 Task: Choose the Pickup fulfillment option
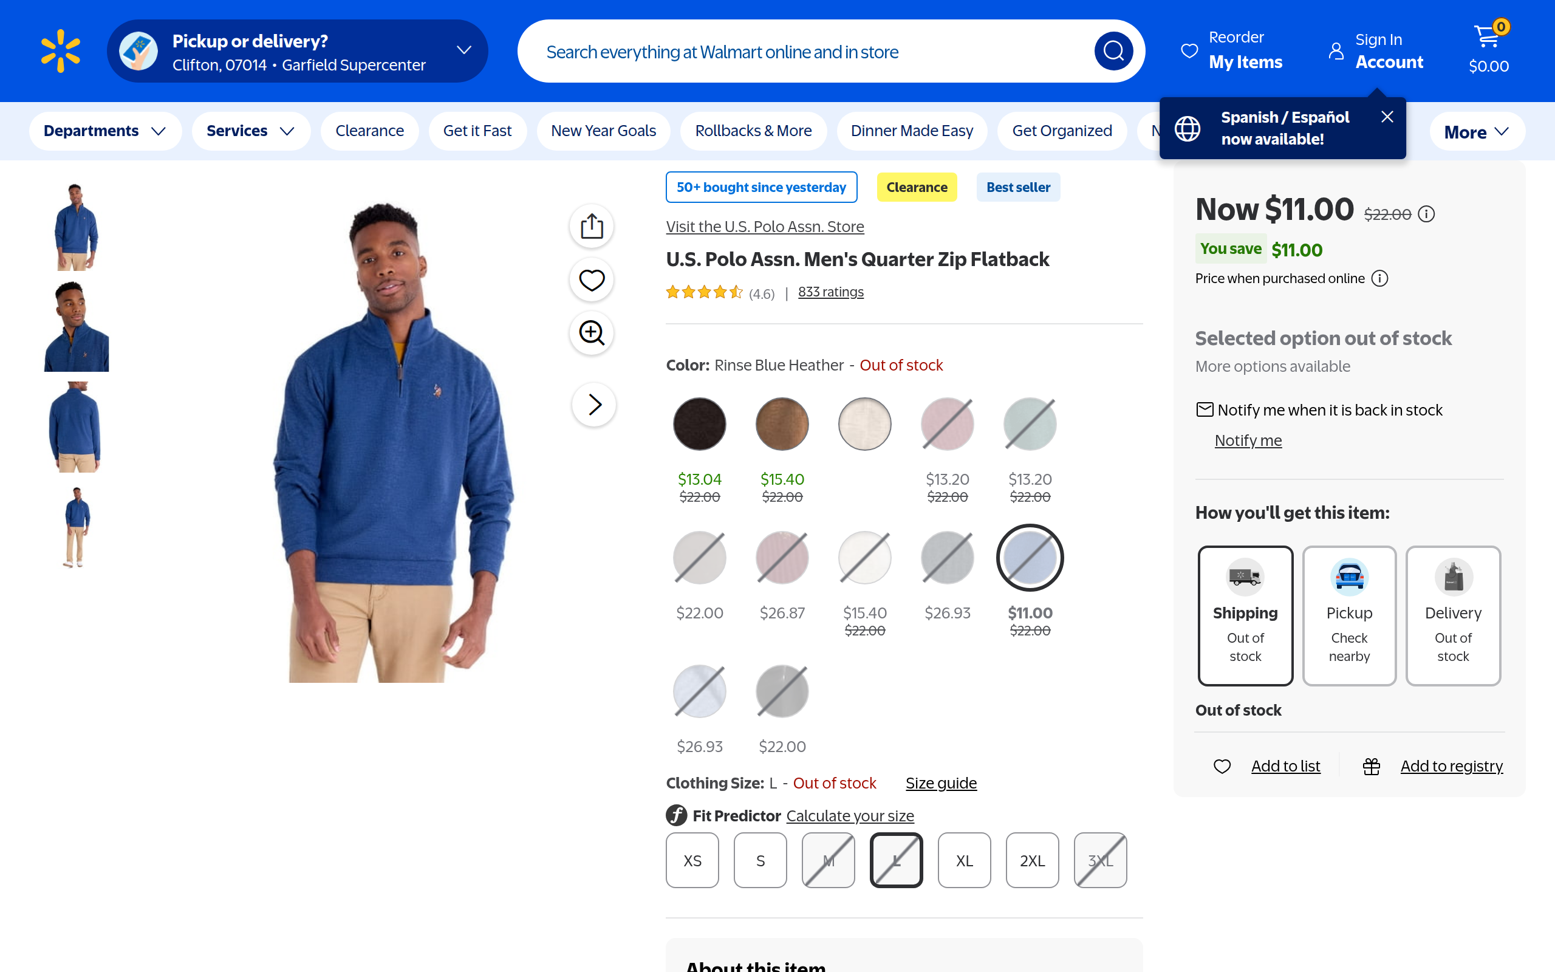click(x=1348, y=615)
